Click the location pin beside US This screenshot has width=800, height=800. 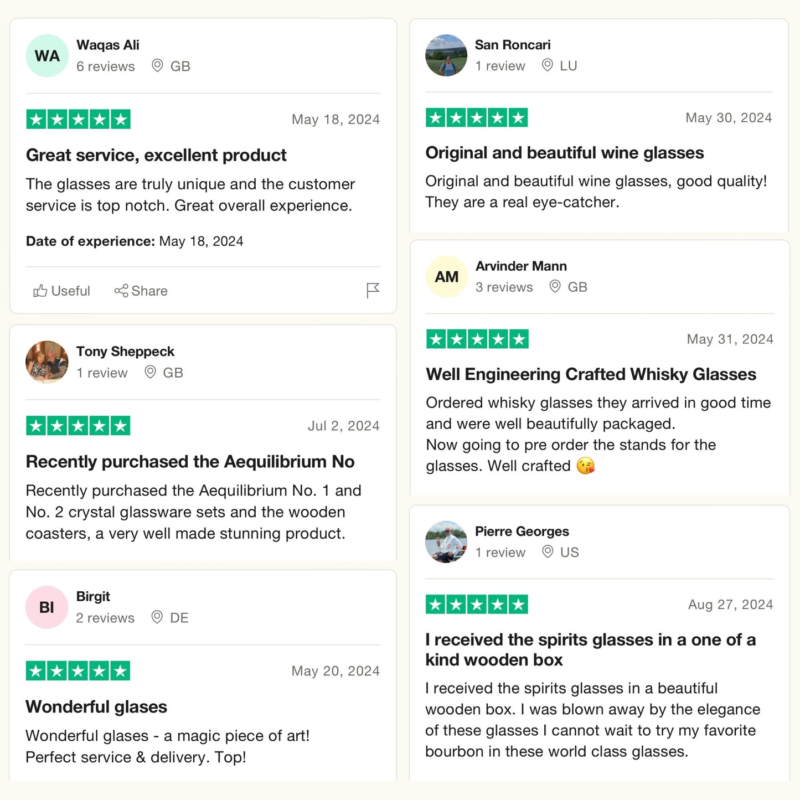548,552
